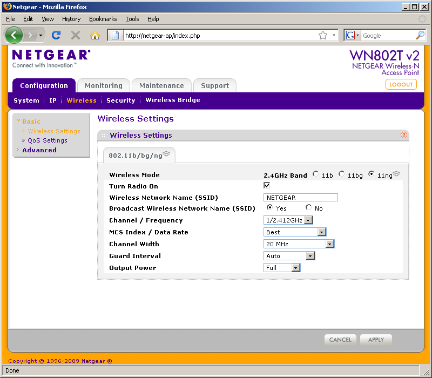432x378 pixels.
Task: Click the panel grip icon beside Wireless Settings header
Action: [x=104, y=136]
